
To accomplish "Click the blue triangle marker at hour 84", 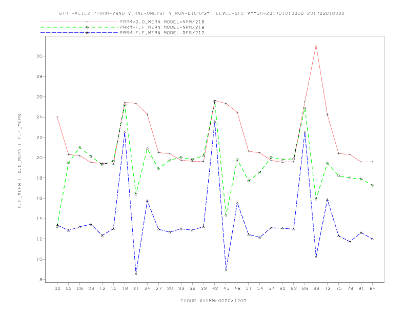I will (x=372, y=239).
